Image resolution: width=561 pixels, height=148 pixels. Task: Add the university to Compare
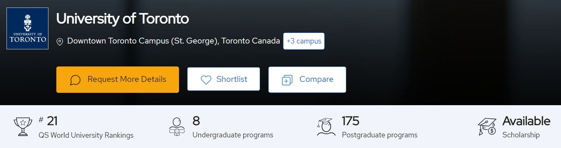pos(307,79)
